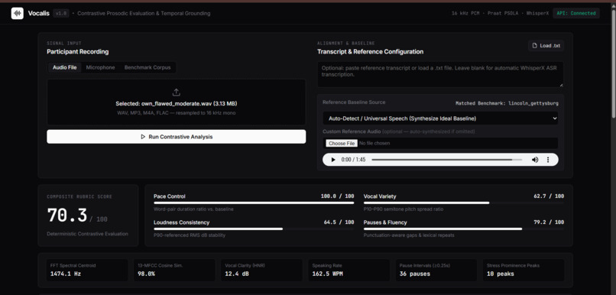The height and width of the screenshot is (295, 616).
Task: Open audio player more options menu
Action: (548, 160)
